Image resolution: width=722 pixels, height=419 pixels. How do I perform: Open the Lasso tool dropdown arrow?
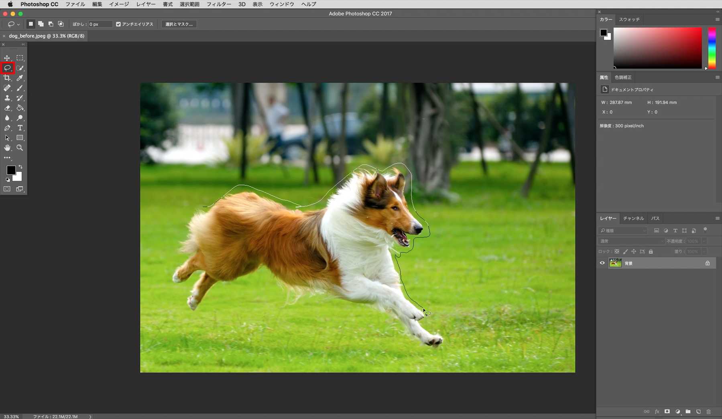pos(18,24)
